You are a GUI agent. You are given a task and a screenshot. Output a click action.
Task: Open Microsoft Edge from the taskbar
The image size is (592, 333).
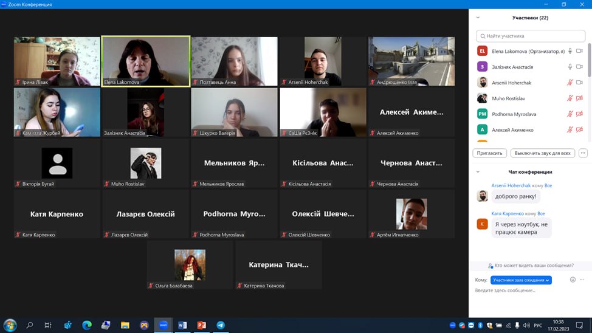point(86,325)
